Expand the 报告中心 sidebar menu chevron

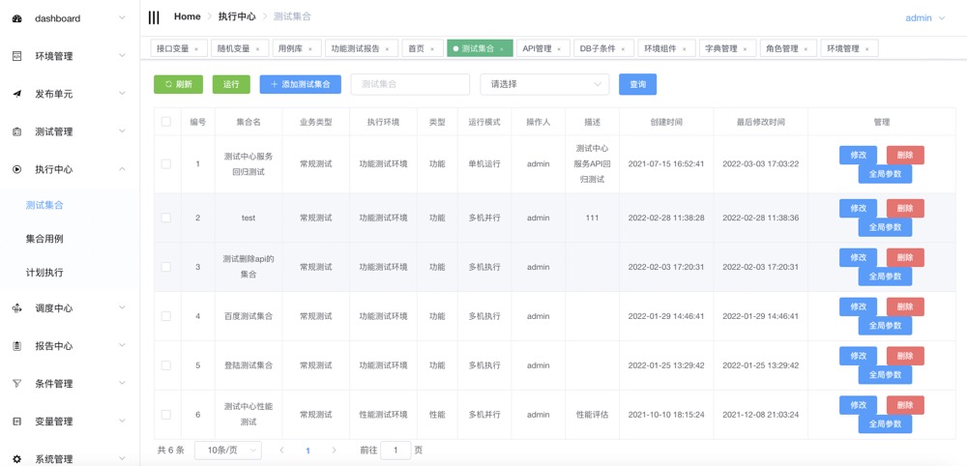(122, 345)
